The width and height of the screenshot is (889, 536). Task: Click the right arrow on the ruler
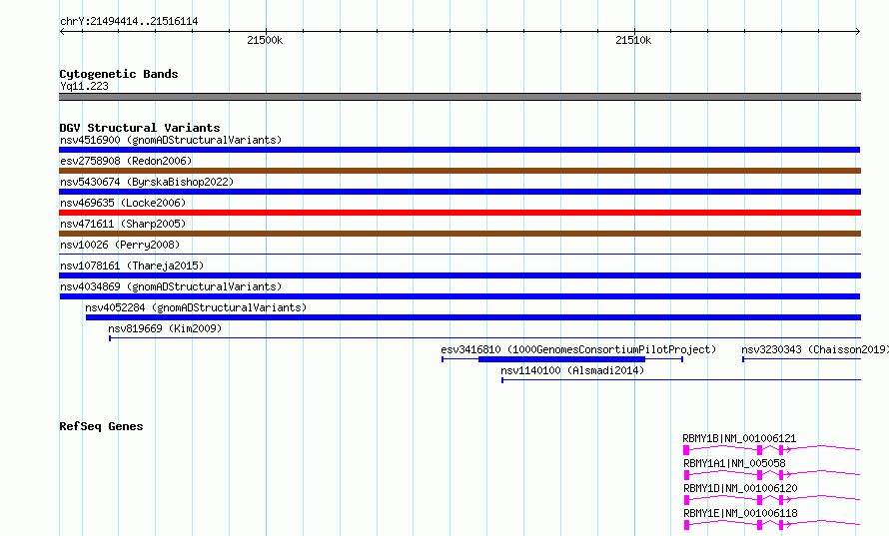[x=858, y=32]
